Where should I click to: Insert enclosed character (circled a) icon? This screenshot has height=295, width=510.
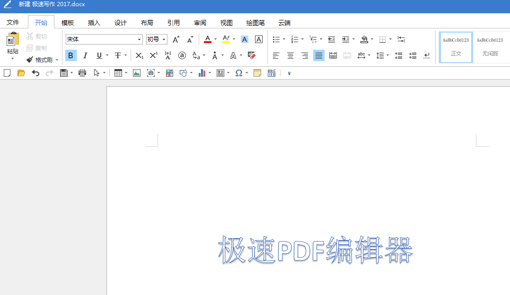[182, 56]
